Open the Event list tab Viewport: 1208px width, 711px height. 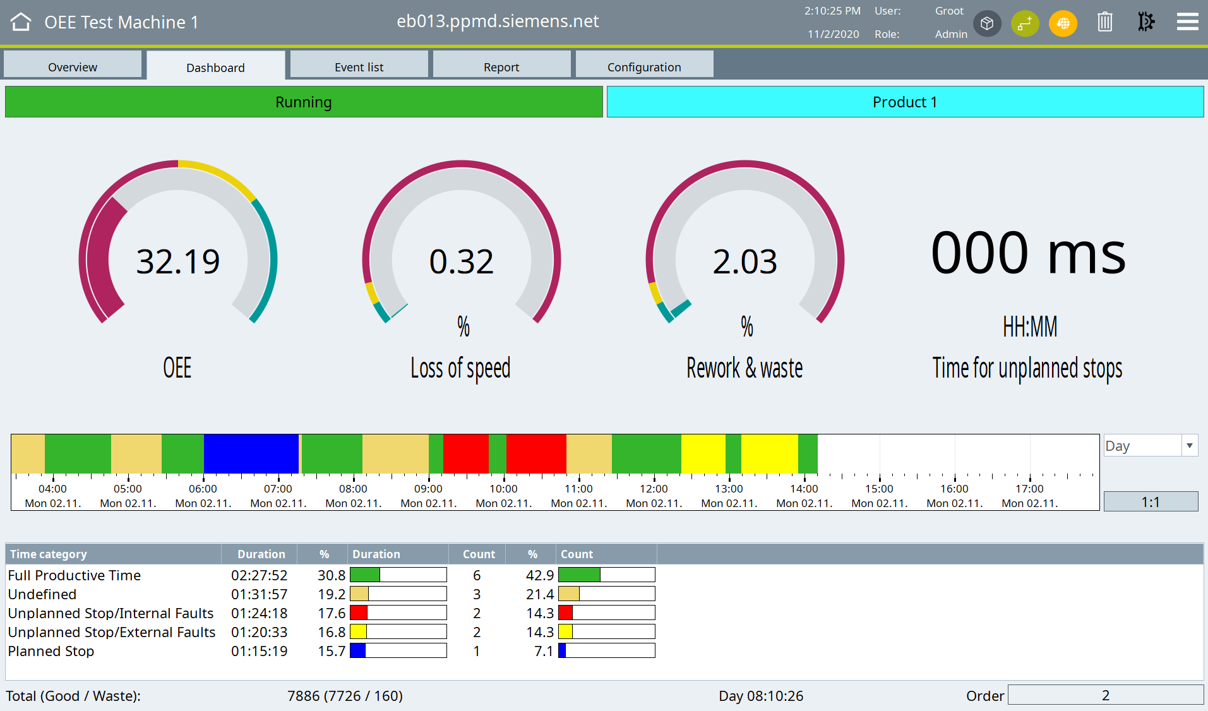coord(359,66)
